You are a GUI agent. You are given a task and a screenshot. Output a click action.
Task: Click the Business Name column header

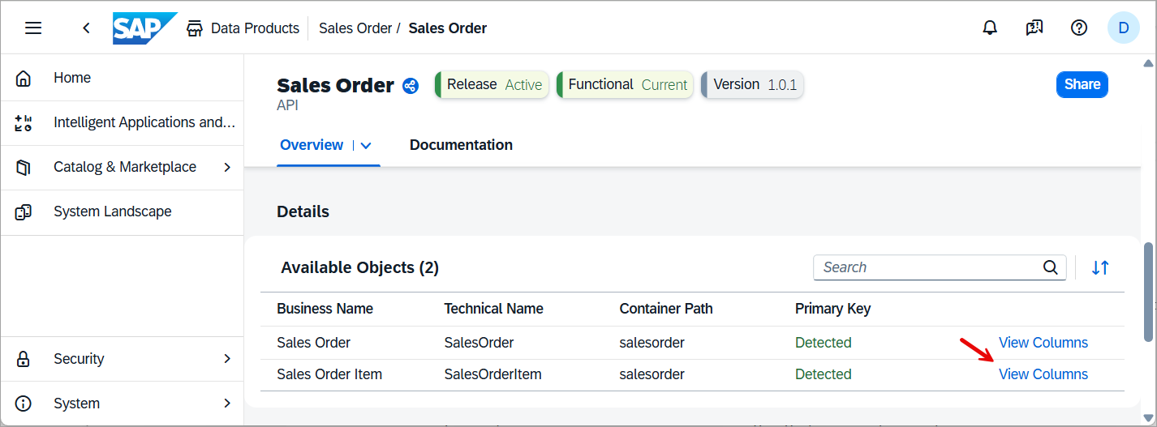point(325,309)
